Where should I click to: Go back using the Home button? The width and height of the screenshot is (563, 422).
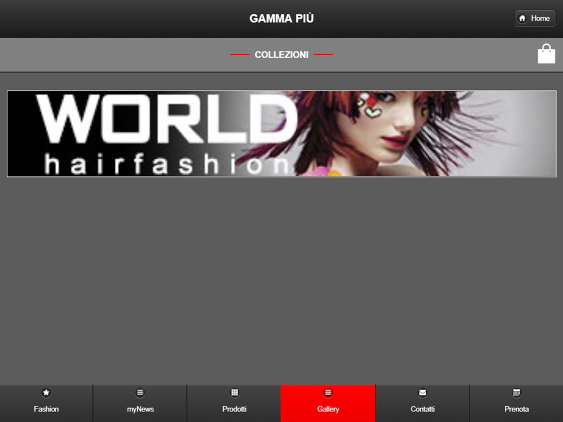pyautogui.click(x=535, y=19)
